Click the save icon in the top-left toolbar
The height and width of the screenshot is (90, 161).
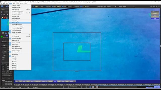tap(2, 6)
